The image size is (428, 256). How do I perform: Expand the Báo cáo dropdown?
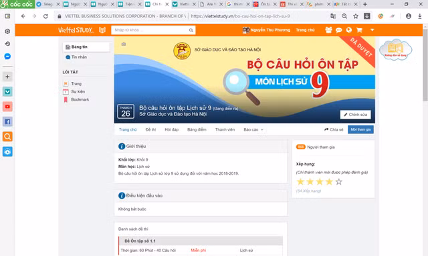253,129
